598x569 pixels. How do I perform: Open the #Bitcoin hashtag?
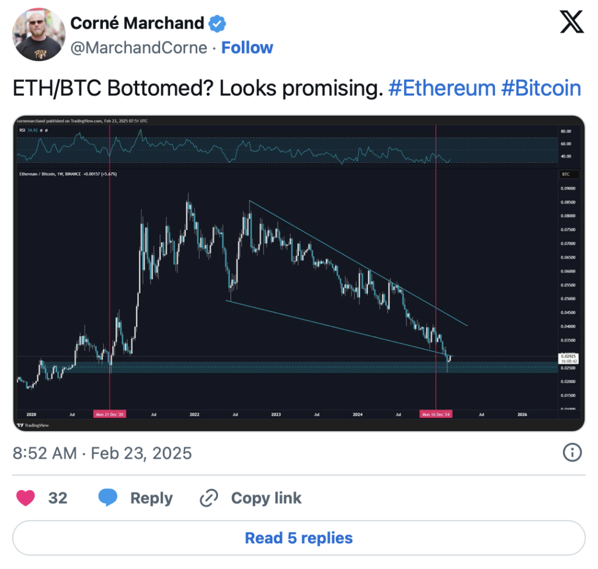click(541, 88)
